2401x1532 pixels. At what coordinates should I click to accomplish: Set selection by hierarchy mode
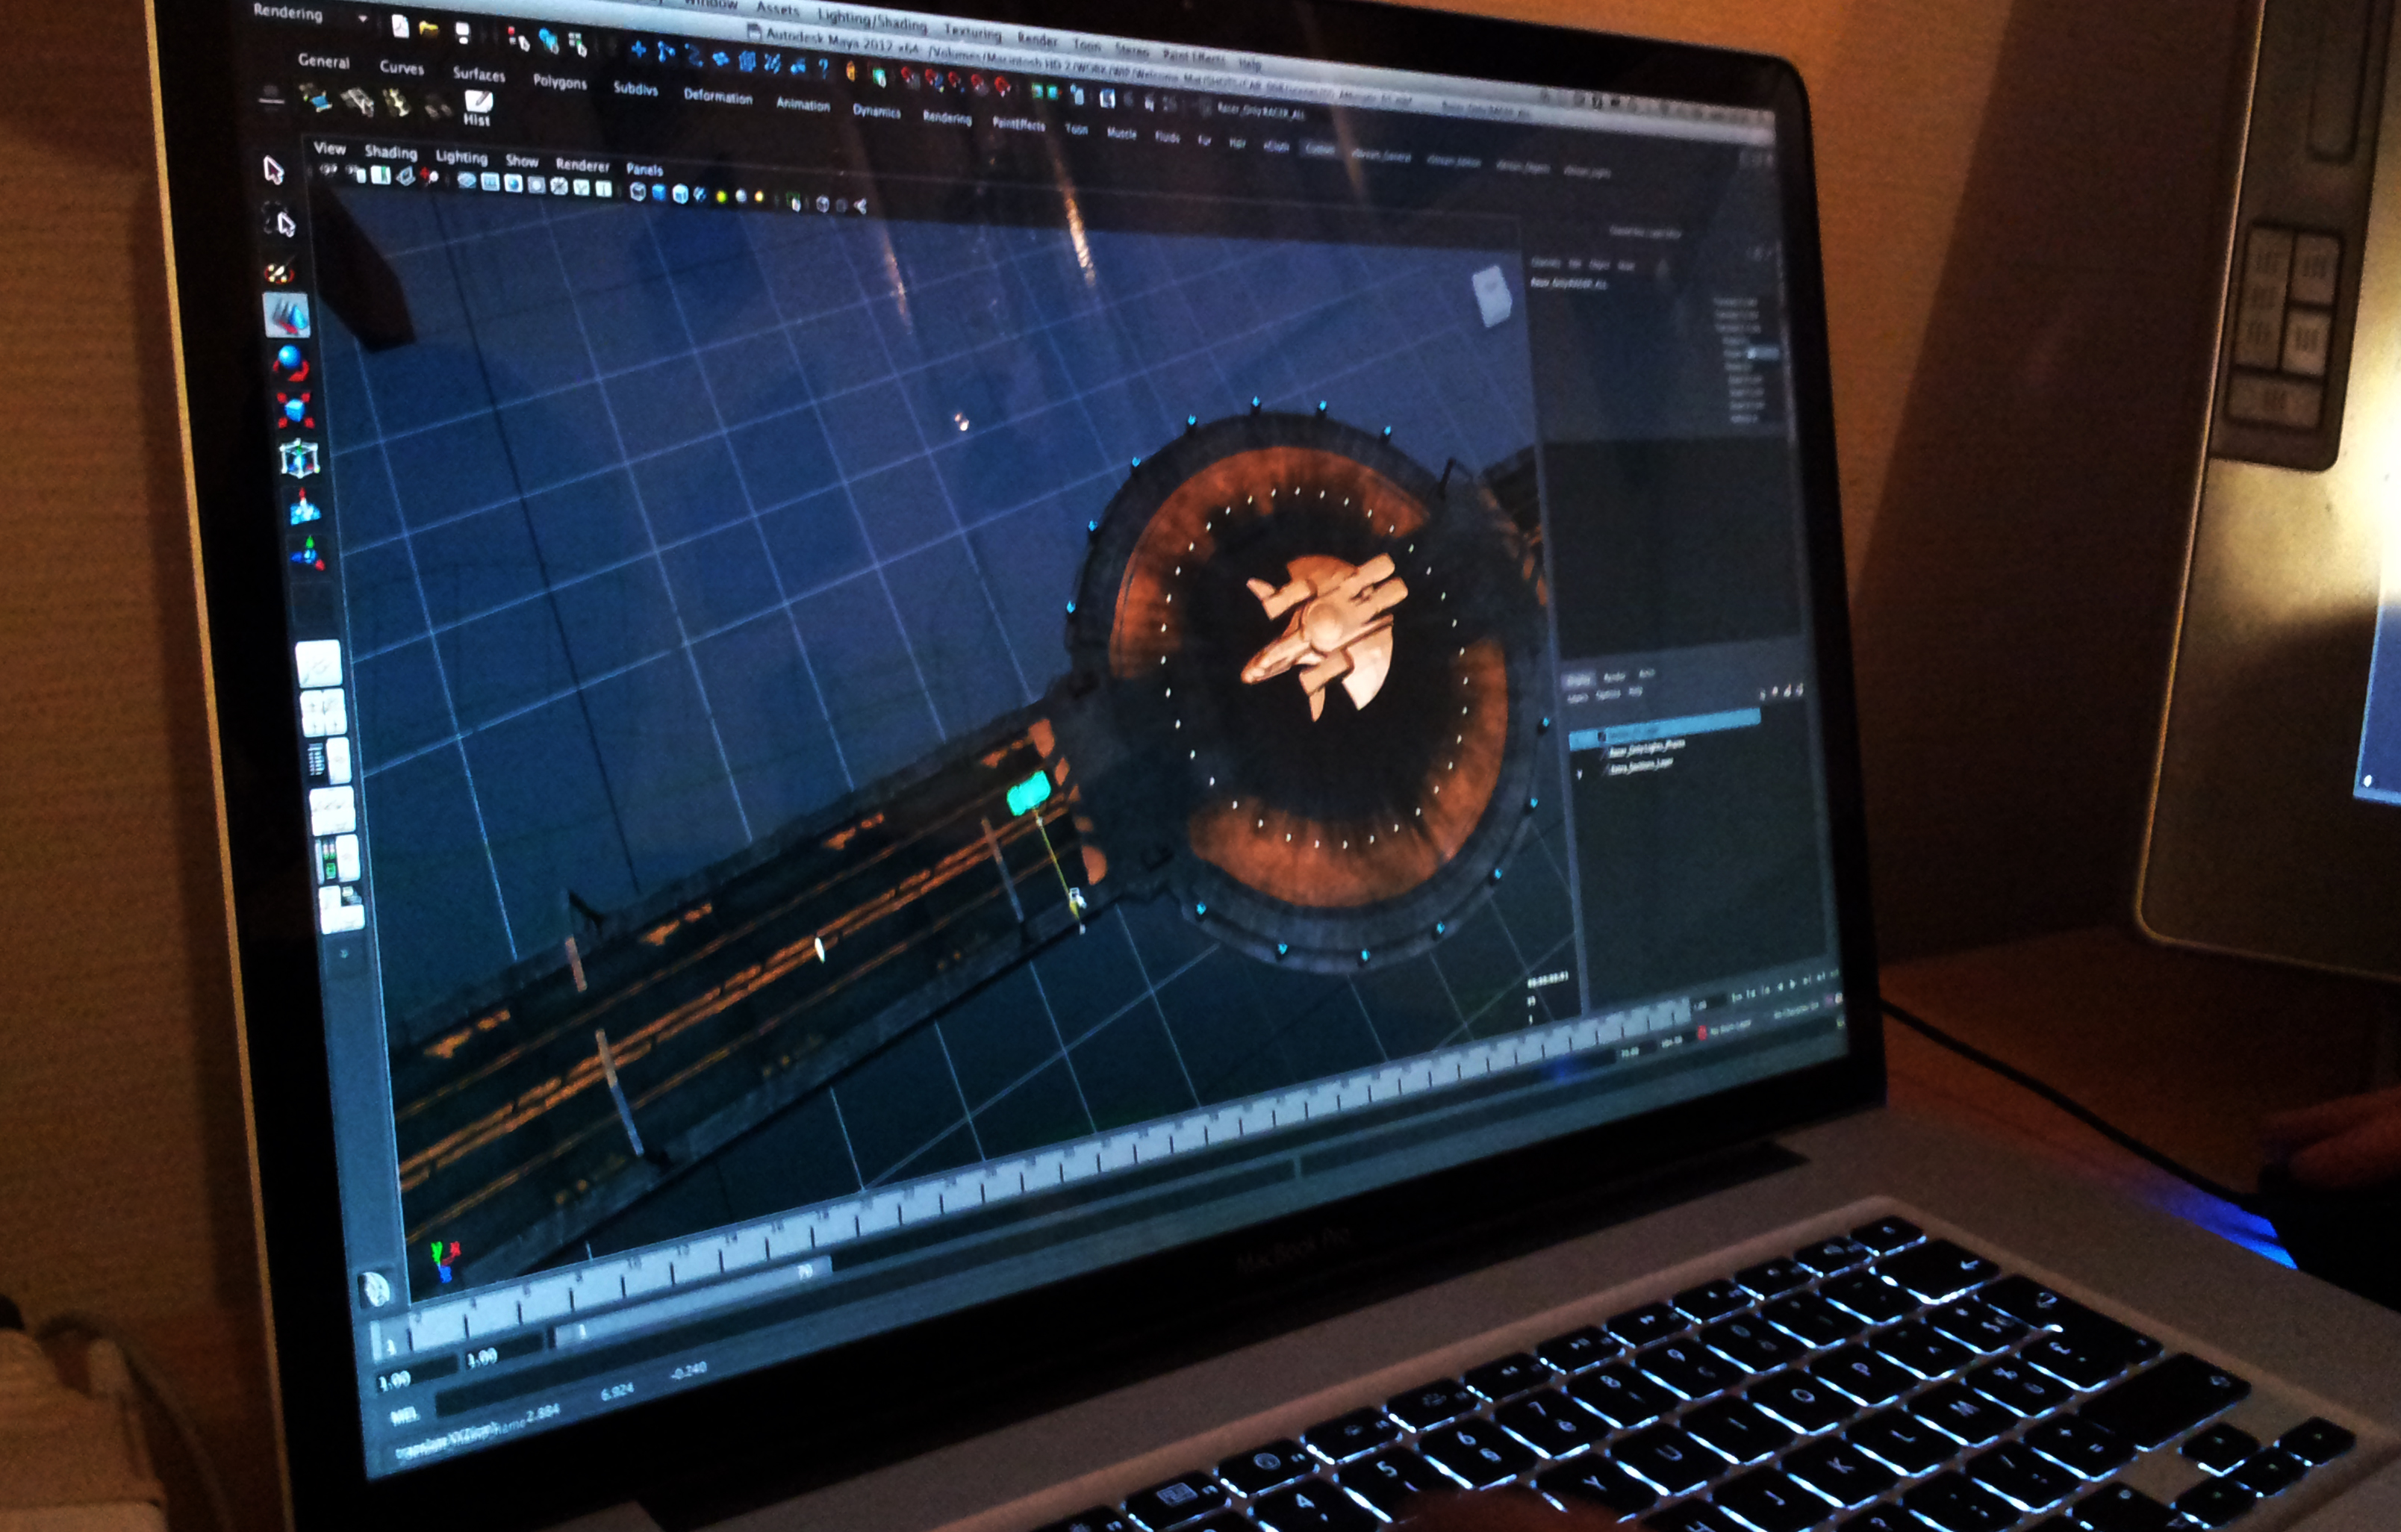click(x=518, y=40)
